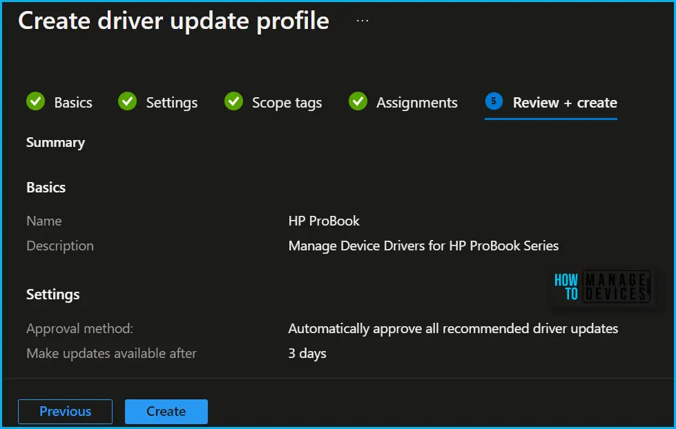Click the Create driver update profile title
The height and width of the screenshot is (429, 676).
[174, 21]
